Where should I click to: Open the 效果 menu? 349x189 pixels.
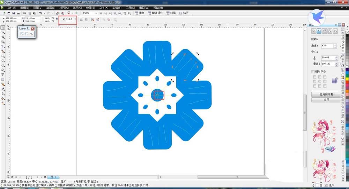pos(77,8)
